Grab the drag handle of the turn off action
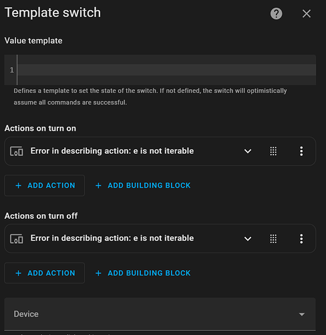Screen dimensions: 326x335 pyautogui.click(x=273, y=239)
